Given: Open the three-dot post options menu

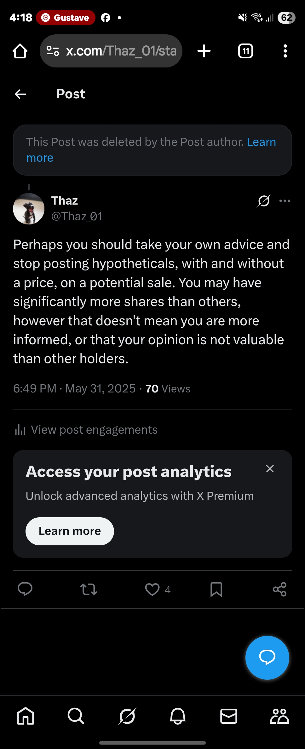Looking at the screenshot, I should point(285,201).
